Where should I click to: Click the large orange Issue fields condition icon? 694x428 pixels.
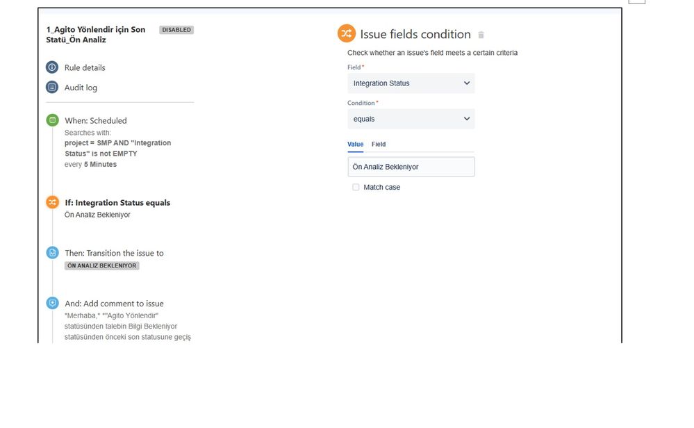click(347, 33)
